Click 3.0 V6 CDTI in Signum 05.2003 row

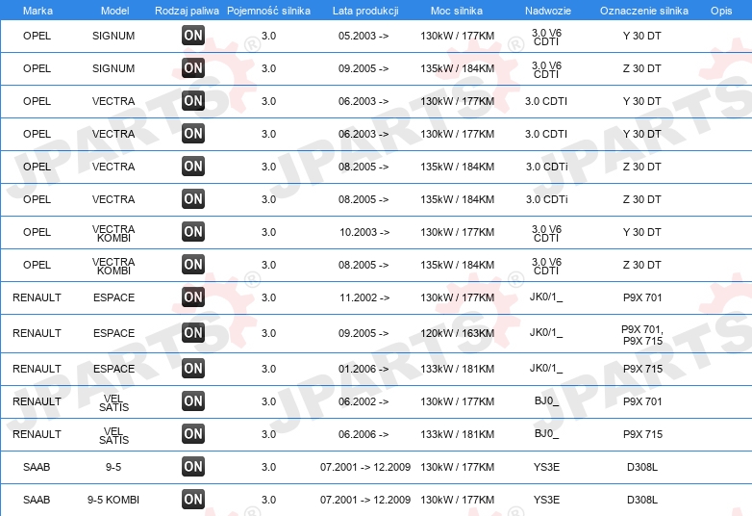click(x=546, y=37)
